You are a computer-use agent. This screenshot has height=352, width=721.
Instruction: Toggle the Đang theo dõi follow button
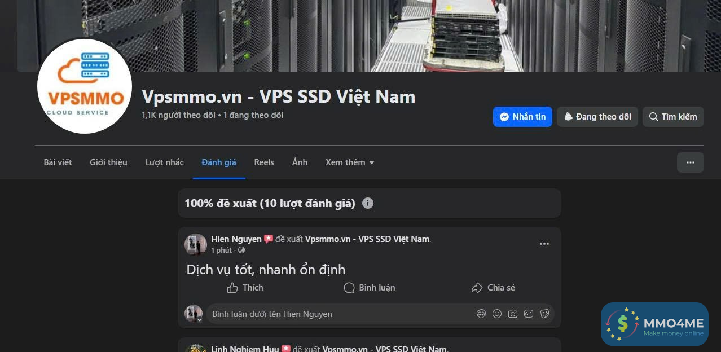(x=597, y=117)
